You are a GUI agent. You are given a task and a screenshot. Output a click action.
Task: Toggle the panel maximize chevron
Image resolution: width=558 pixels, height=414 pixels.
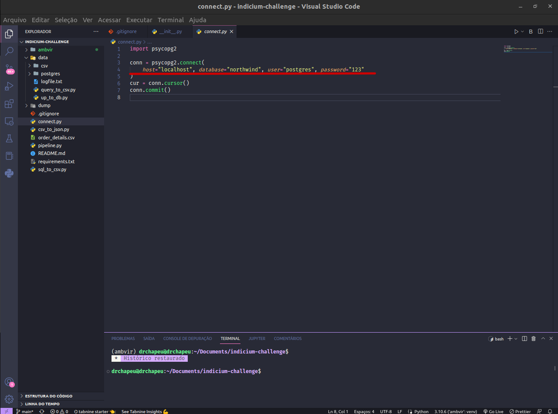542,338
